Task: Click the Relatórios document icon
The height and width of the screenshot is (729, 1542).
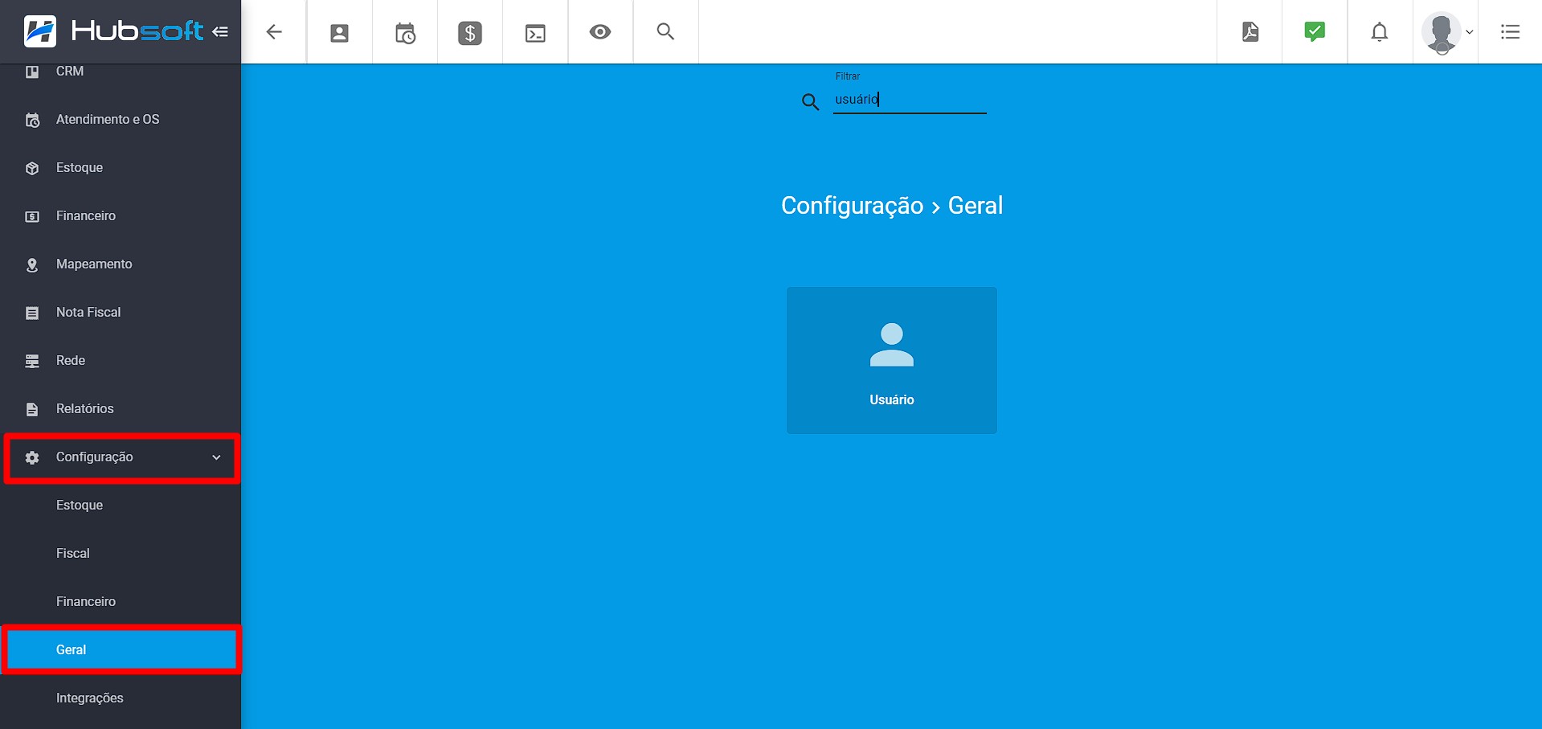Action: 32,409
